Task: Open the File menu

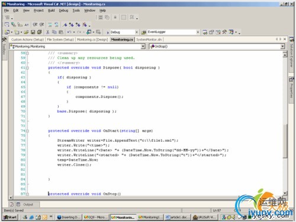Action: point(7,11)
